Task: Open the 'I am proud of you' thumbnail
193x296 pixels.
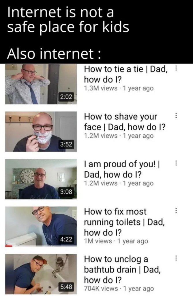Action: 41,179
